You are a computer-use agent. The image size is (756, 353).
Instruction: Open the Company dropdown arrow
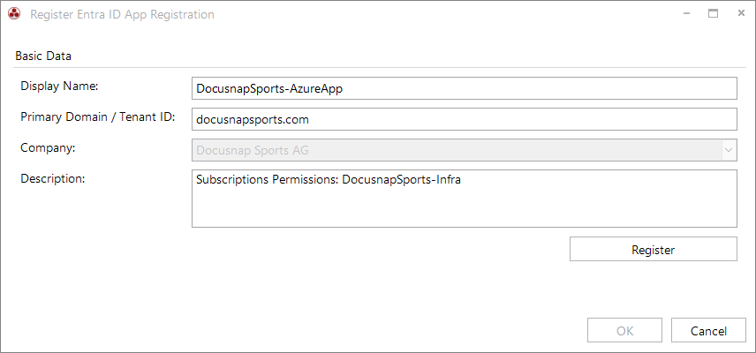[728, 150]
